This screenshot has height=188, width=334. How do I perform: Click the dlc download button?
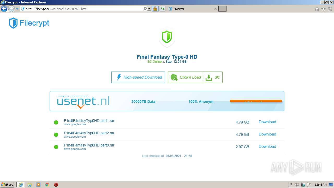[213, 77]
